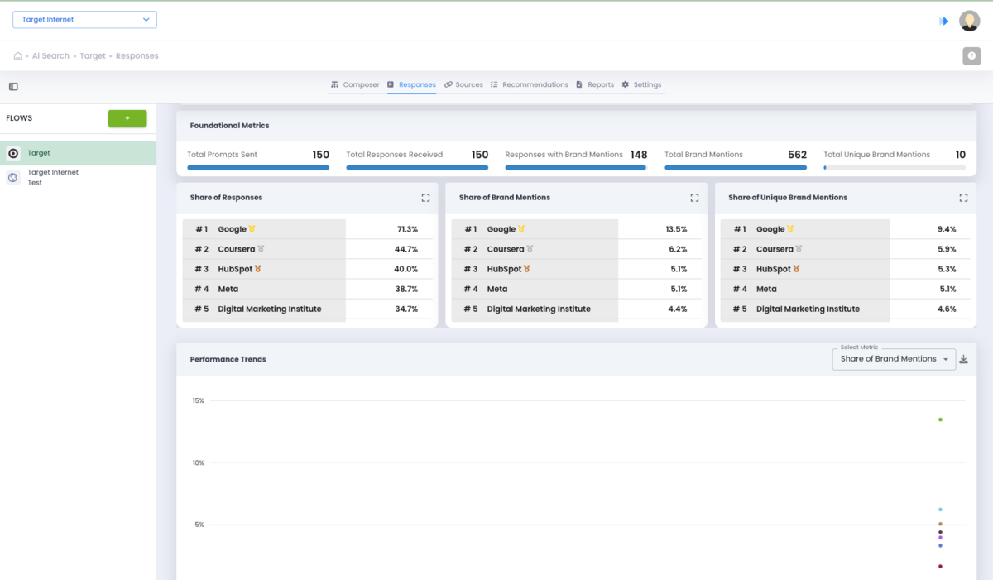
Task: Click the green data point near 13.5%
Action: [x=940, y=419]
